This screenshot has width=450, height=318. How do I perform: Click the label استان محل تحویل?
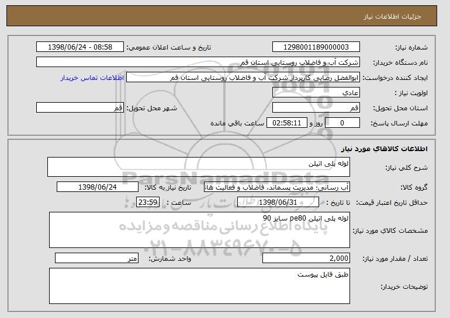(x=400, y=108)
